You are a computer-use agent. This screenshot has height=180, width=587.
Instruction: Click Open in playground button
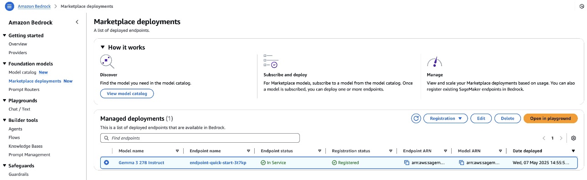(551, 118)
